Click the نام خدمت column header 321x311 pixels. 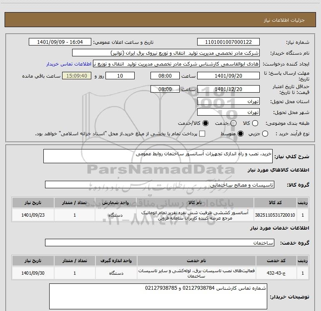pyautogui.click(x=196, y=260)
